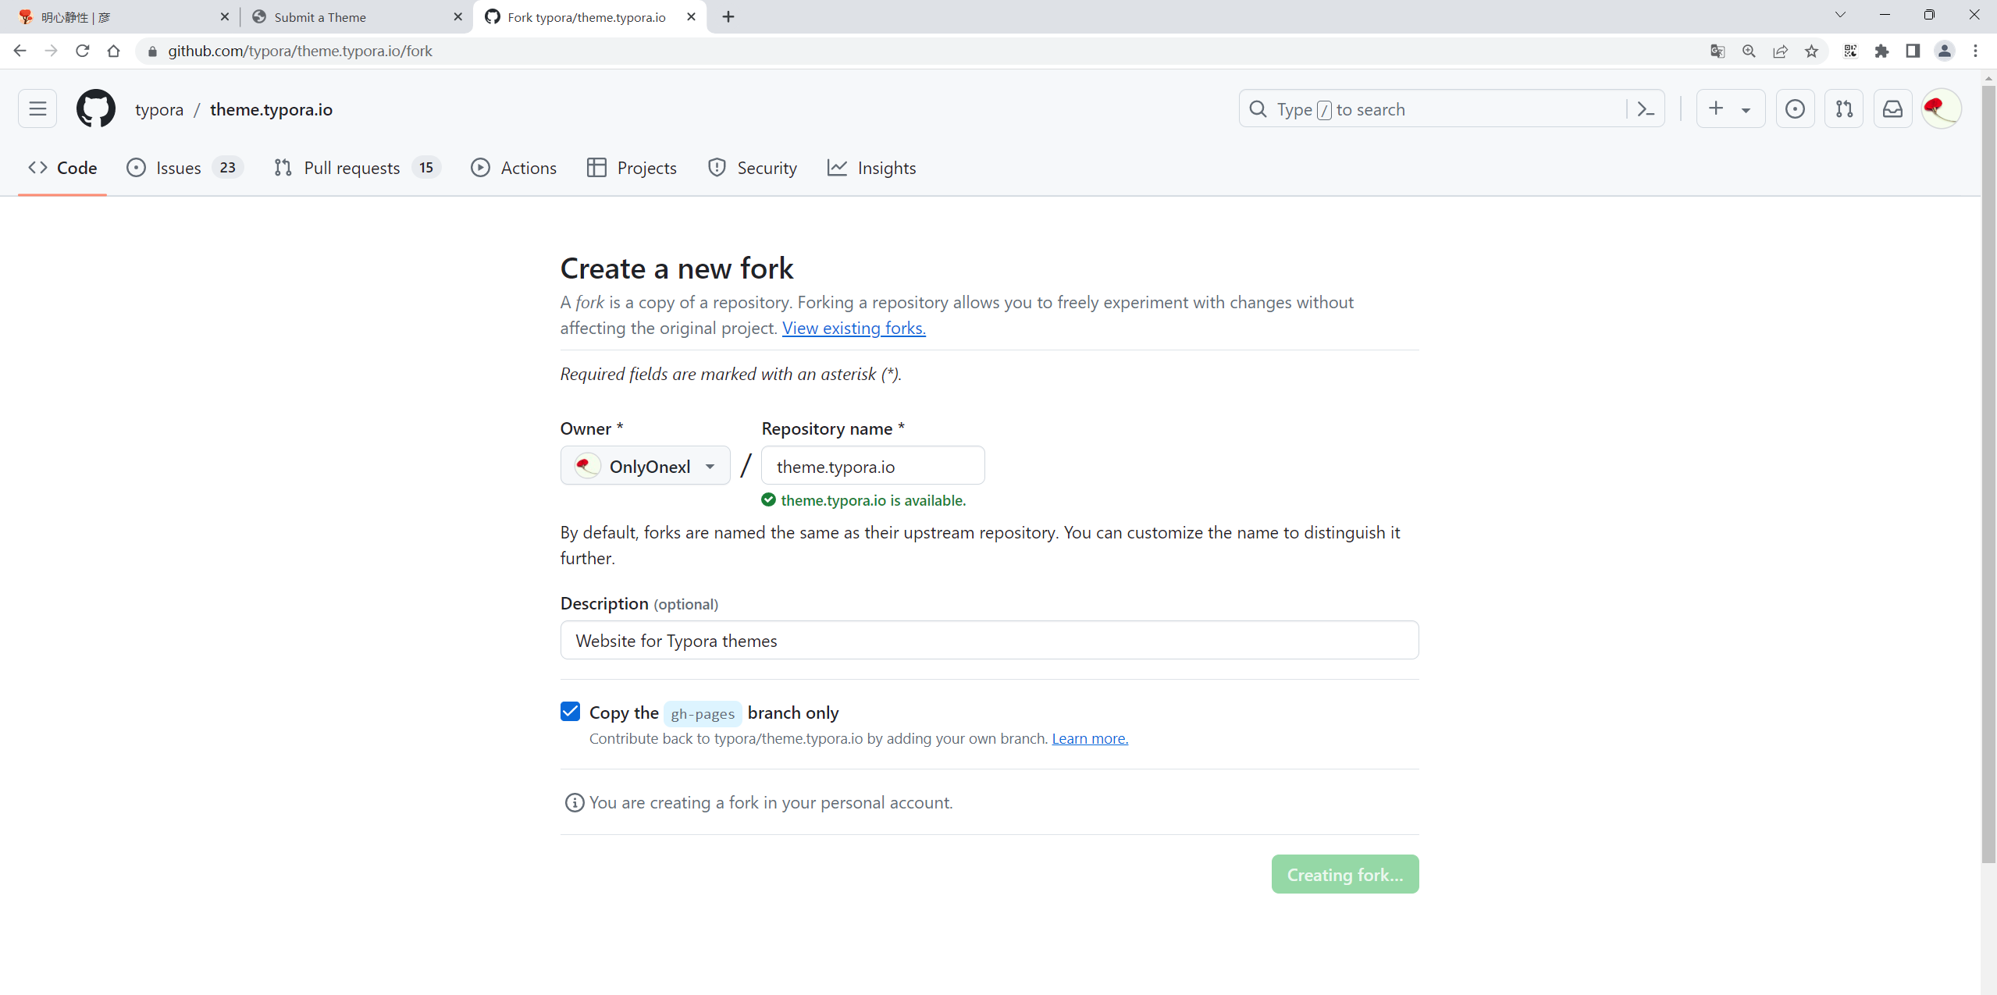Click the translate page icon in address bar
1997x995 pixels.
tap(1718, 51)
